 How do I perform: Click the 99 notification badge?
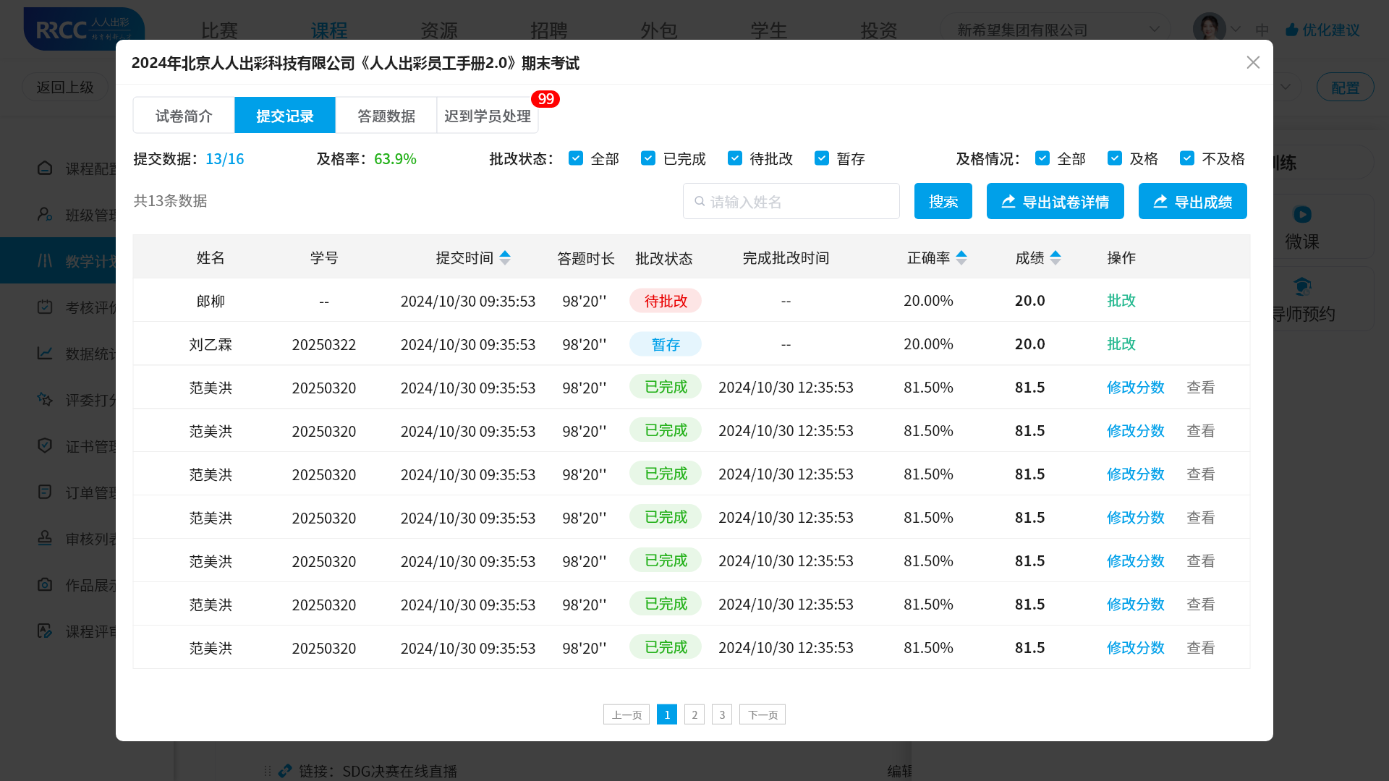[545, 99]
